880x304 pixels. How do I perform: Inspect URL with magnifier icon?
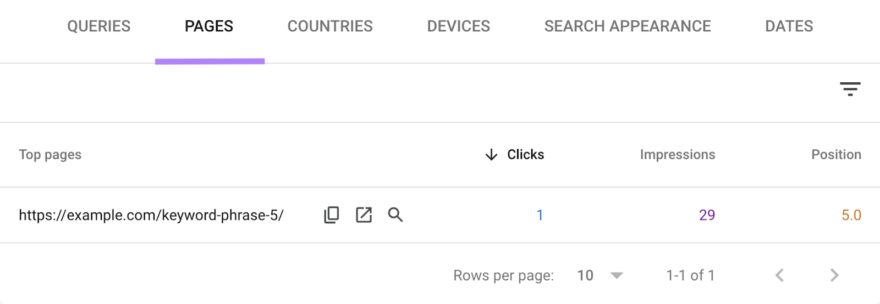395,215
